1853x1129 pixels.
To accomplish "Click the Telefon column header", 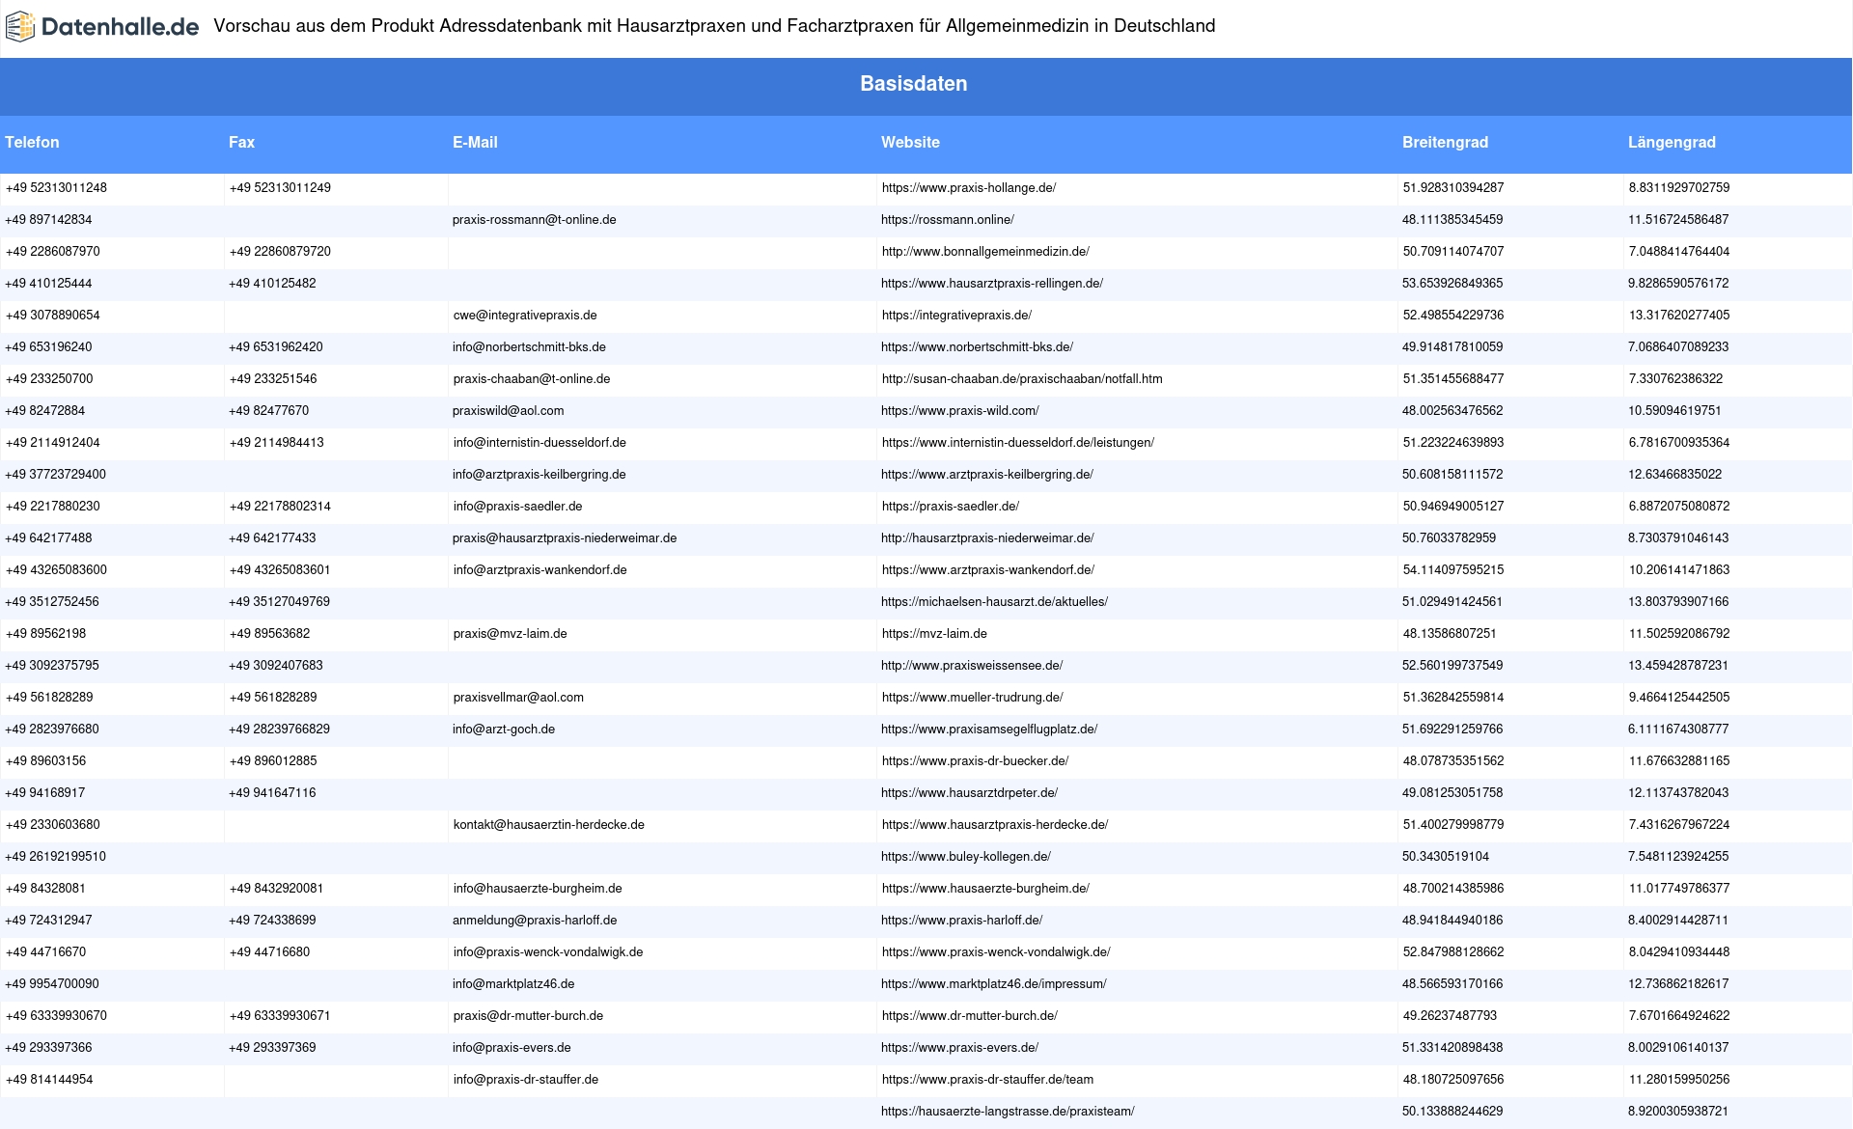I will 32,143.
